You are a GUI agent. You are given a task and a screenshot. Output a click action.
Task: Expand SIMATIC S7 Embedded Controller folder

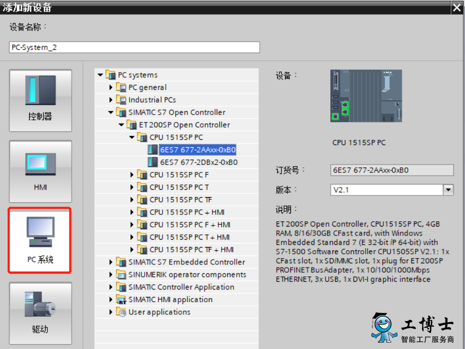110,262
